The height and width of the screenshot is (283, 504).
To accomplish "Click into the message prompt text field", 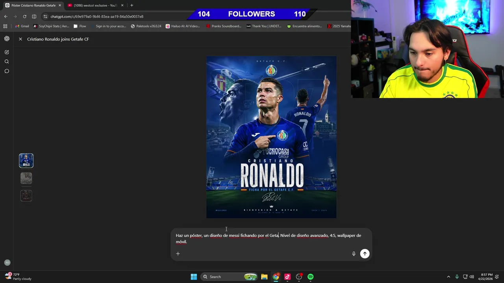I will 271,239.
